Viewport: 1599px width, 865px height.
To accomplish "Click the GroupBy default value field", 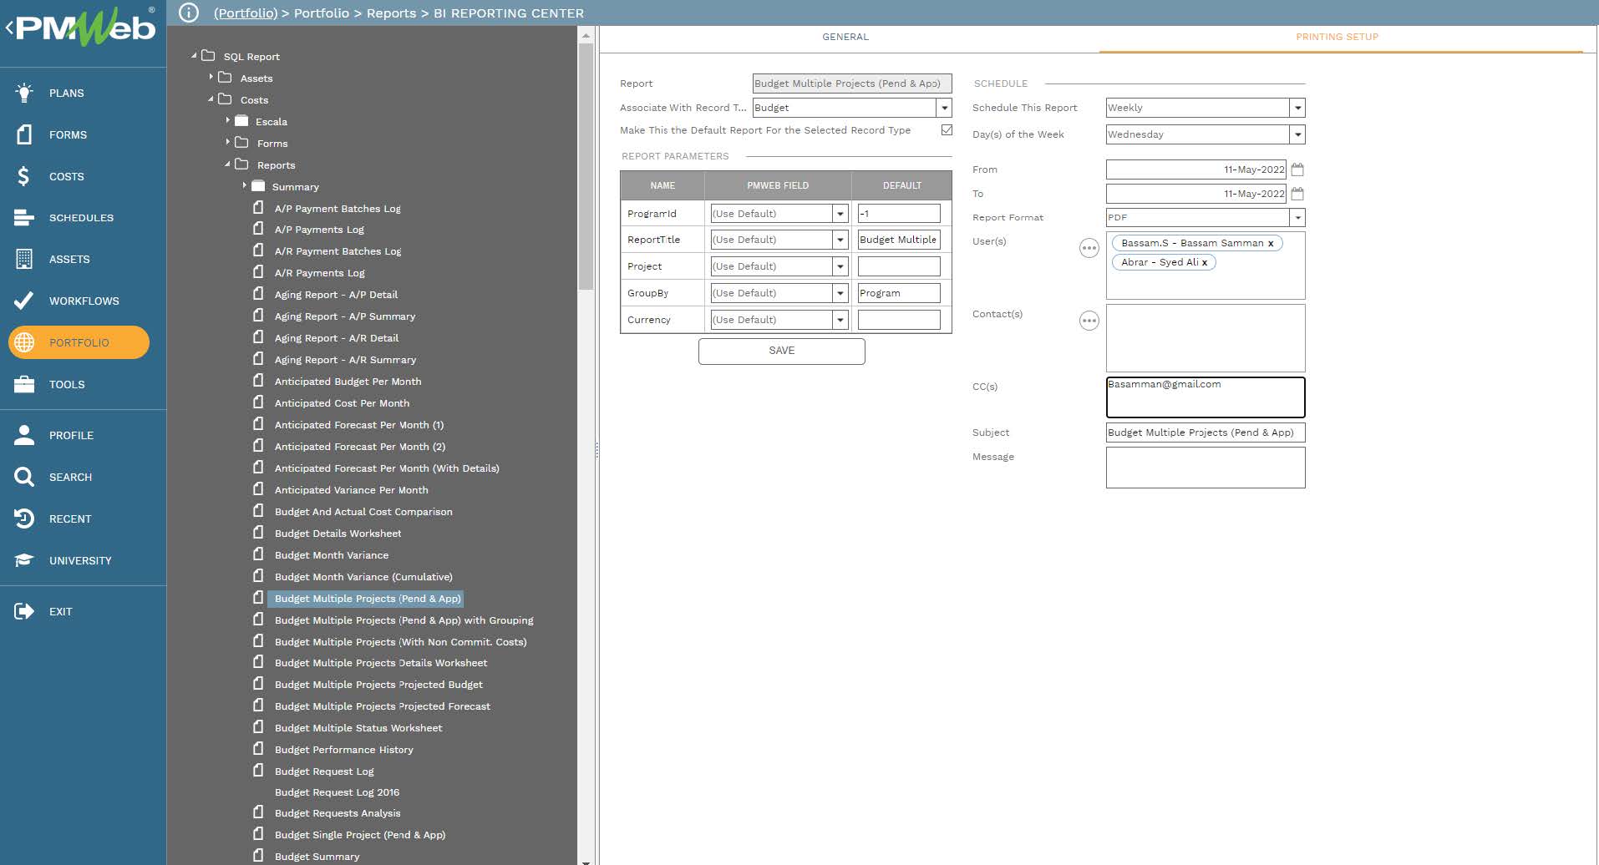I will tap(899, 293).
